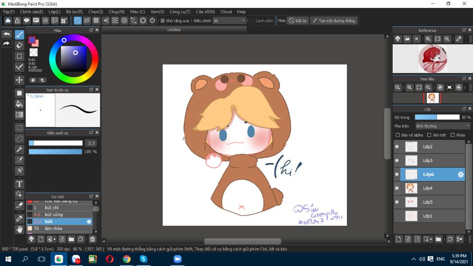Adjust the Độ trong opacity slider
Image resolution: width=473 pixels, height=266 pixels.
(437, 117)
